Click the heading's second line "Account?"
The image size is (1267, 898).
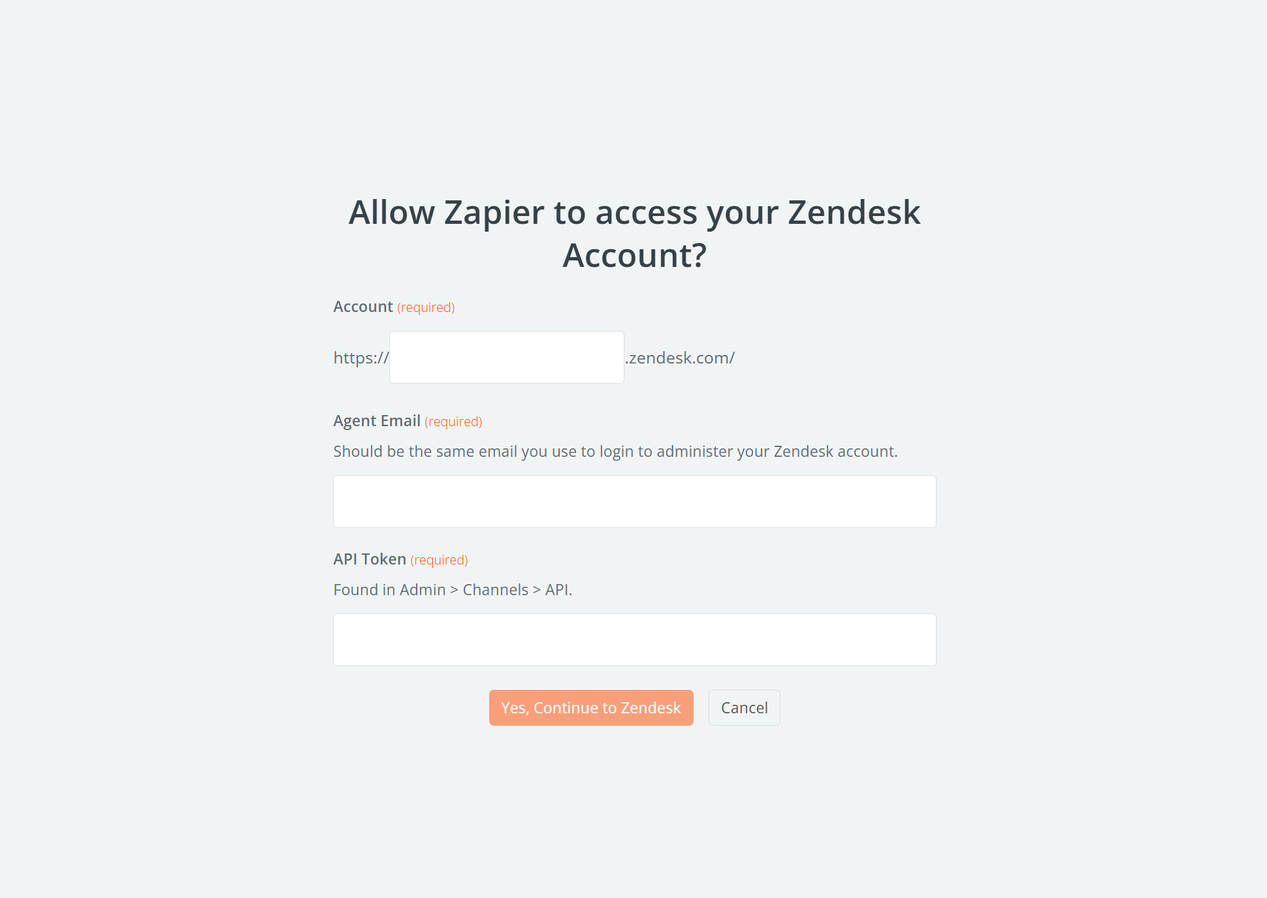[x=634, y=255]
